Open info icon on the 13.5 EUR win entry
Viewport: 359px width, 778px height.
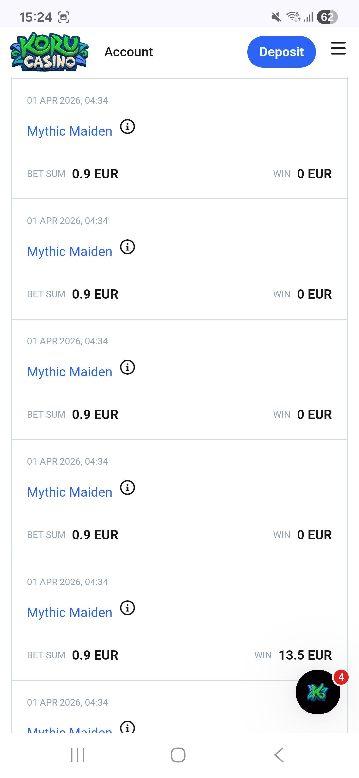pyautogui.click(x=127, y=608)
